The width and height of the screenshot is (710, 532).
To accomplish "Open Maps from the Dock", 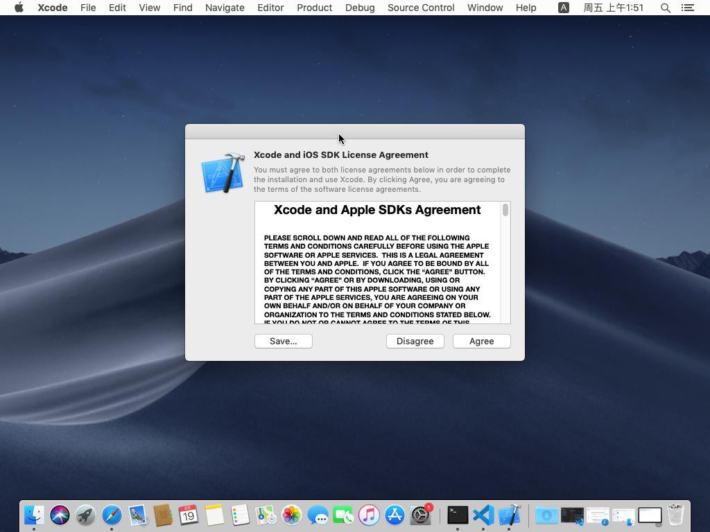I will [266, 515].
